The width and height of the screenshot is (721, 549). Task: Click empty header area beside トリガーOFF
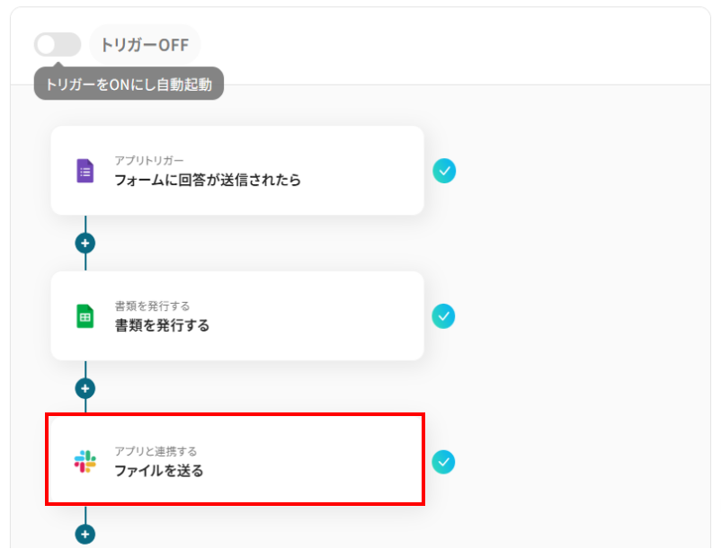pyautogui.click(x=450, y=44)
